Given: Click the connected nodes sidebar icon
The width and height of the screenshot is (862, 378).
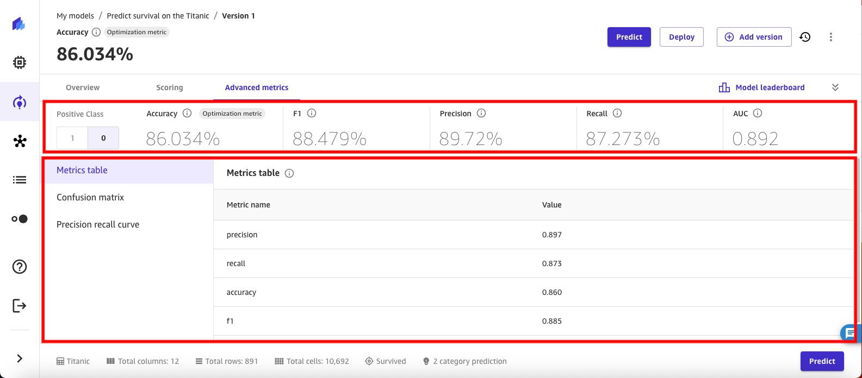Looking at the screenshot, I should click(x=20, y=141).
